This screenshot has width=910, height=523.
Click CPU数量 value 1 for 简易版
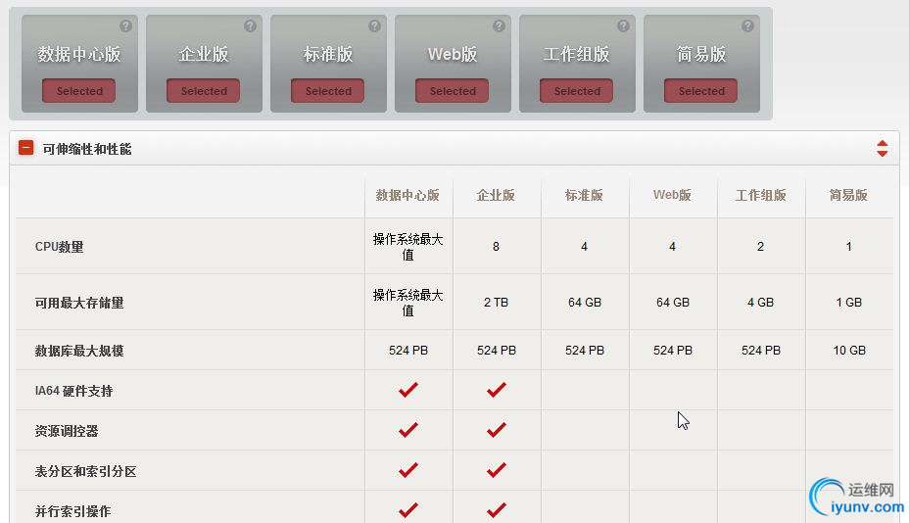coord(848,247)
